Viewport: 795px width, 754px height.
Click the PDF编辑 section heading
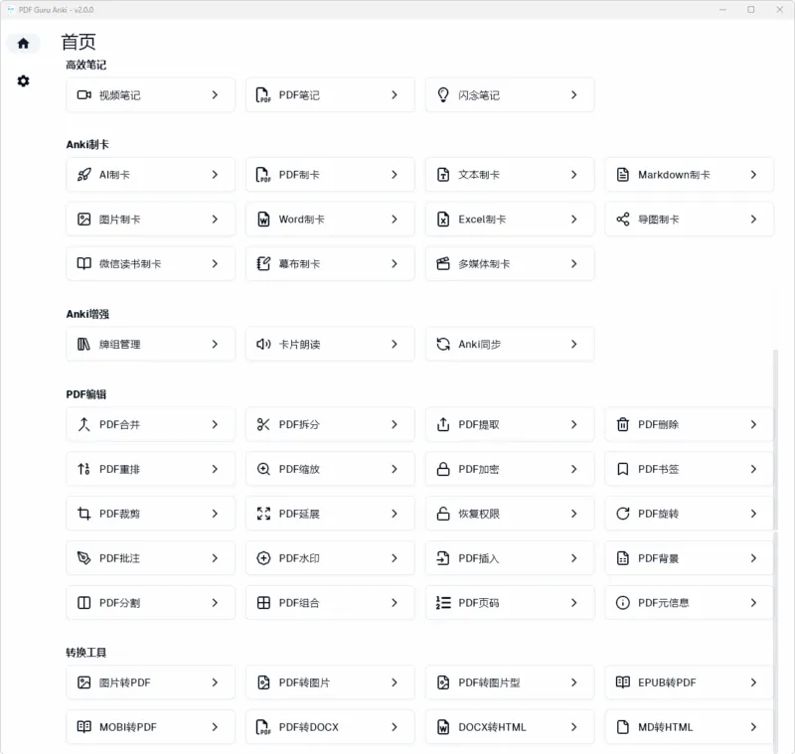(86, 394)
